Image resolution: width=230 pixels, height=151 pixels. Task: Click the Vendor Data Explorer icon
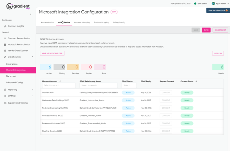5,51
